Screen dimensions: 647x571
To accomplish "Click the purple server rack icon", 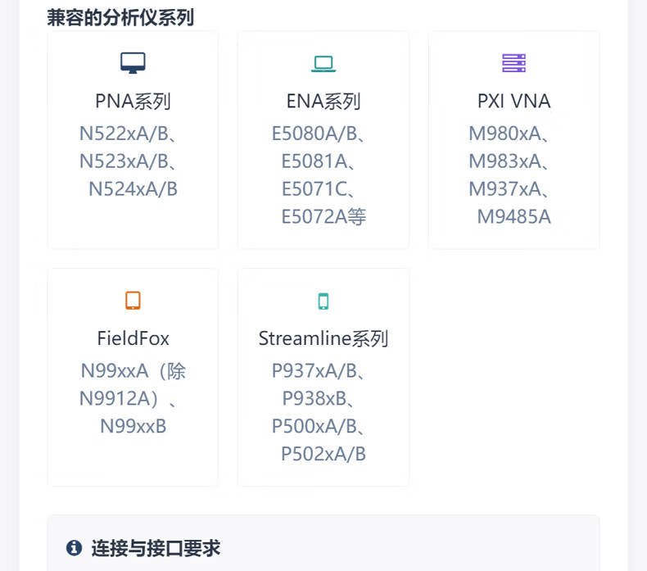I will click(514, 63).
